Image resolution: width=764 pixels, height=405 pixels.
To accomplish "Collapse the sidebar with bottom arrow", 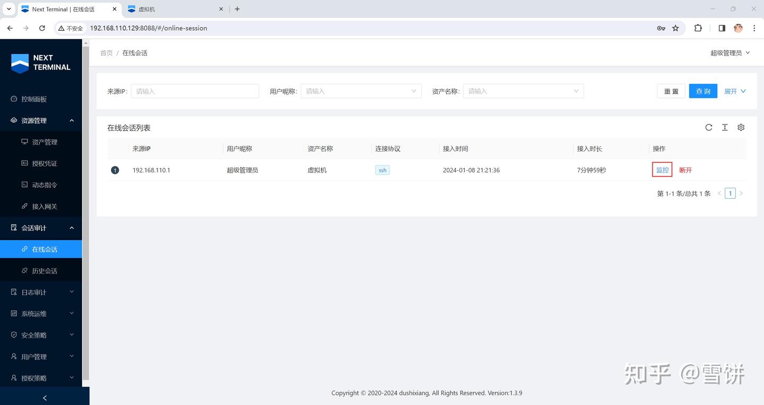I will tap(45, 398).
